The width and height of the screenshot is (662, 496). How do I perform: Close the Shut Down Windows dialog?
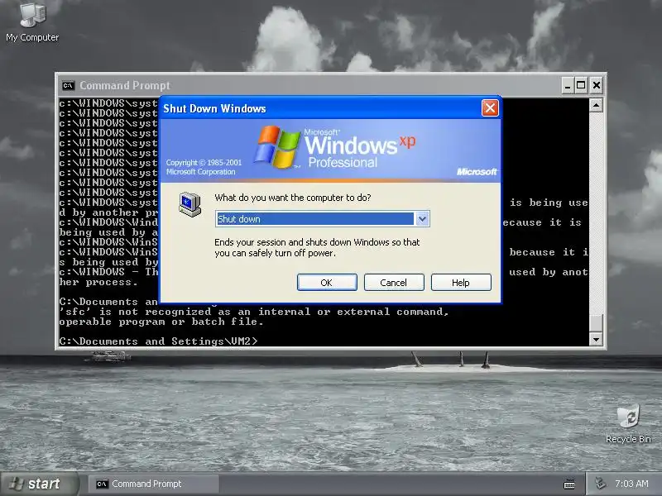tap(490, 108)
